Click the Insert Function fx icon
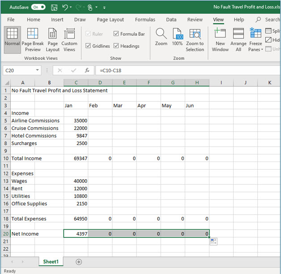 (87, 71)
